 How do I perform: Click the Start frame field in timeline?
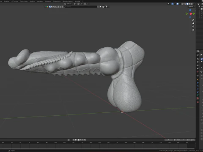pyautogui.click(x=181, y=140)
